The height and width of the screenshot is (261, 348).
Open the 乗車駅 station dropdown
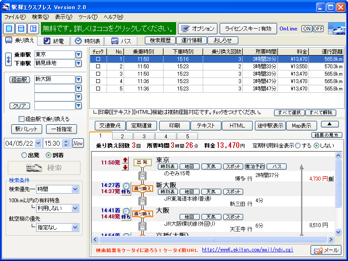79,55
